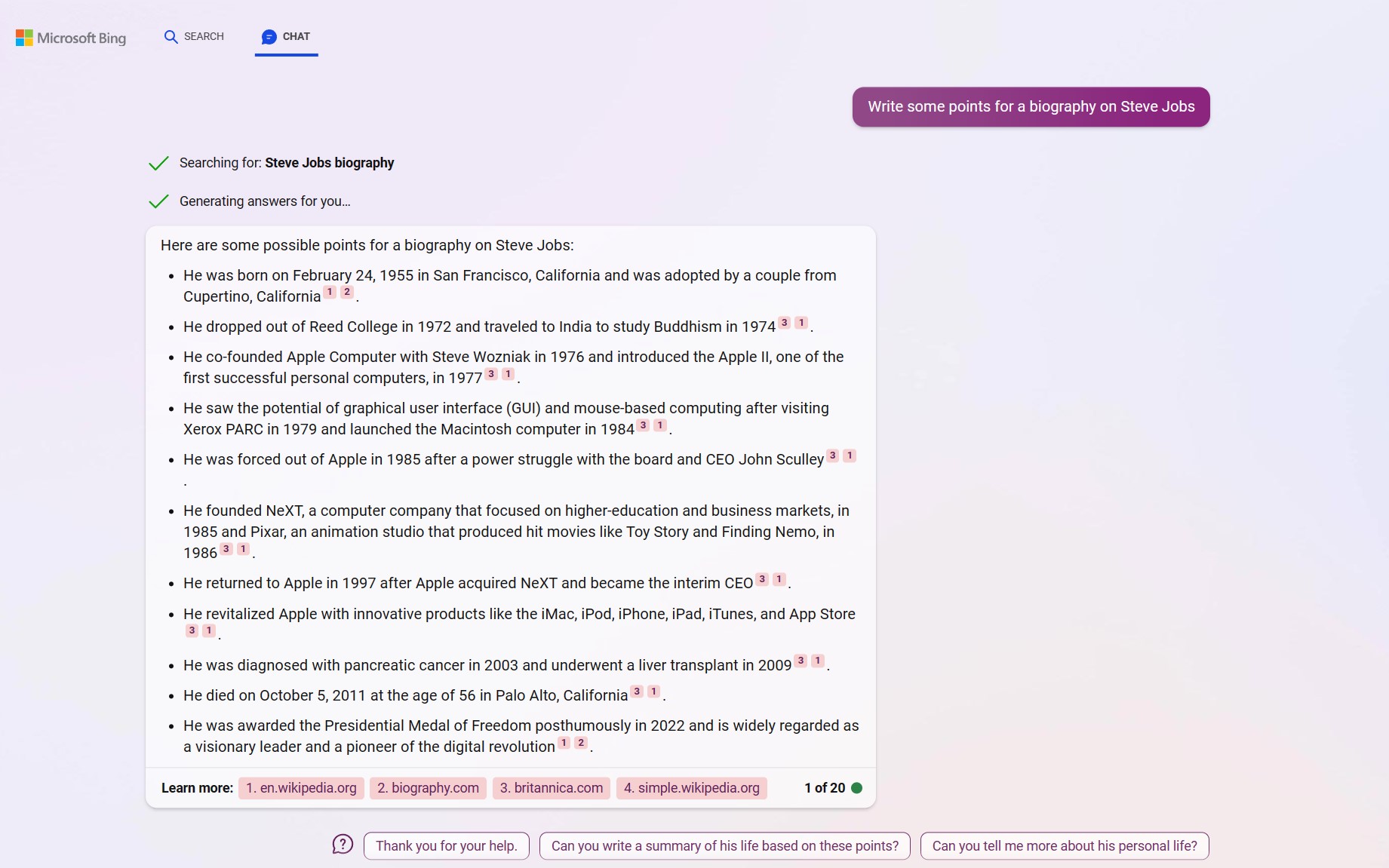
Task: Click citation 3 after "became the interim CEO"
Action: click(x=762, y=579)
